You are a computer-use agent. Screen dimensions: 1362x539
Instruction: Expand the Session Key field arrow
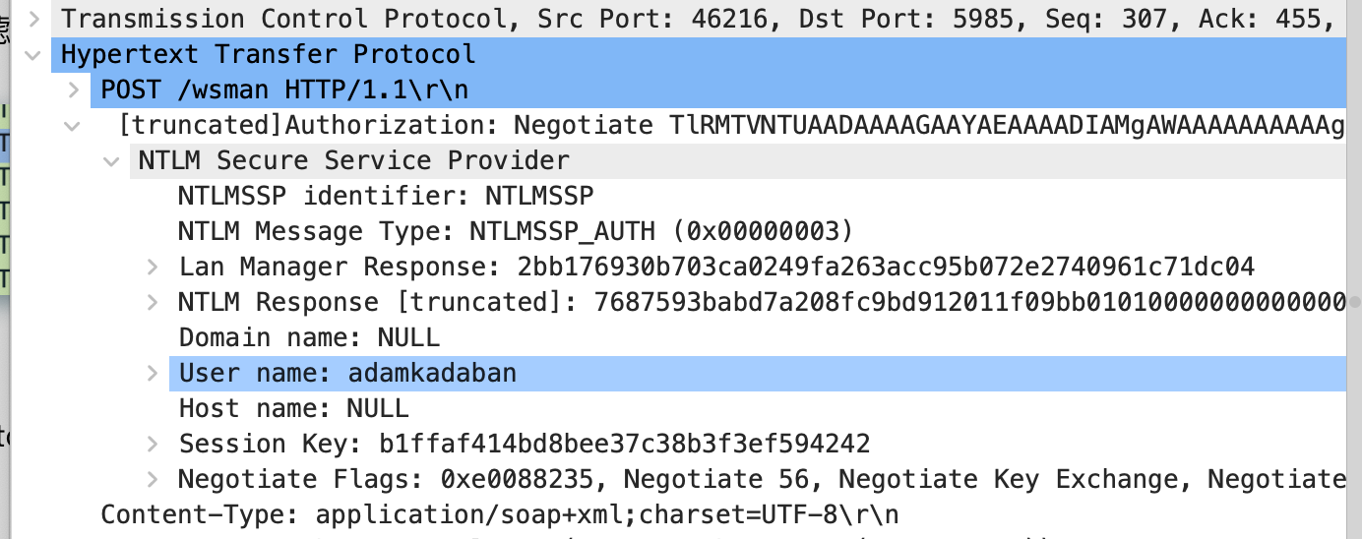(153, 445)
